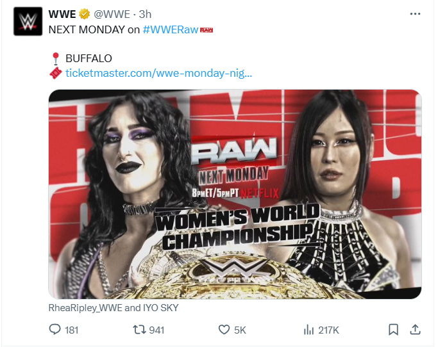Open the WWE profile avatar

[28, 21]
